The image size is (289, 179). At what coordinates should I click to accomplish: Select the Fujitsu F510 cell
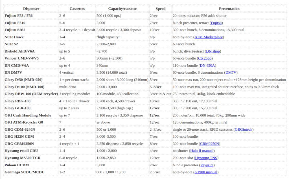[x=31, y=23]
